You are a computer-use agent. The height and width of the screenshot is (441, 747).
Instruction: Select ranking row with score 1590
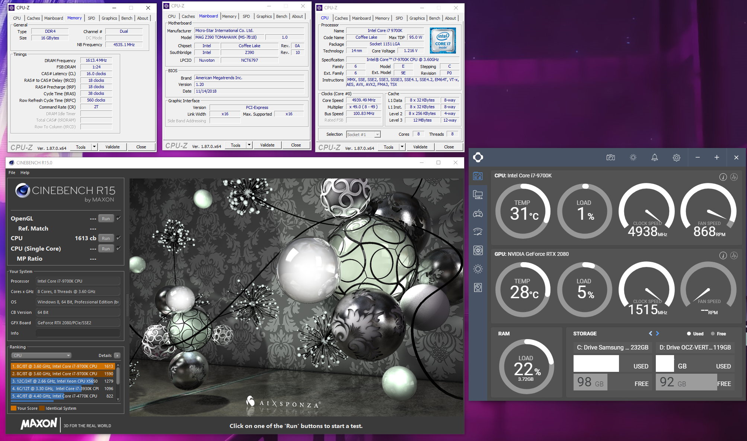pos(63,374)
